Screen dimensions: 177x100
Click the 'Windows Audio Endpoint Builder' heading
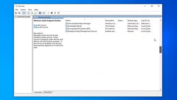47,21
